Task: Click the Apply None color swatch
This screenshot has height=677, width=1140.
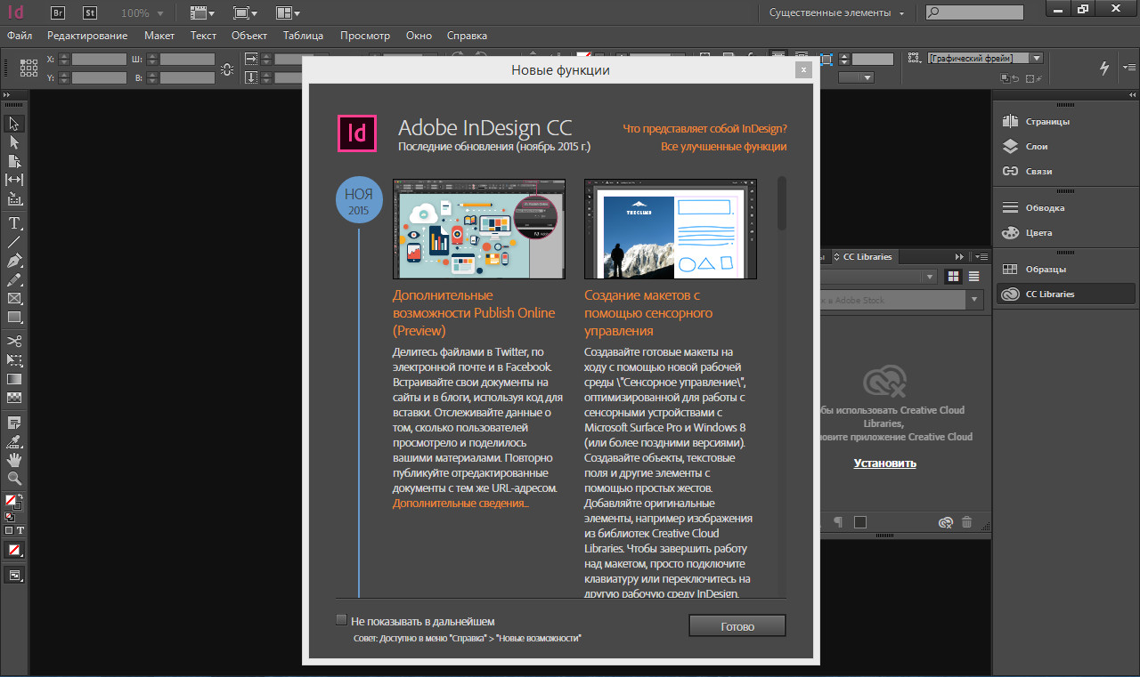Action: click(14, 550)
